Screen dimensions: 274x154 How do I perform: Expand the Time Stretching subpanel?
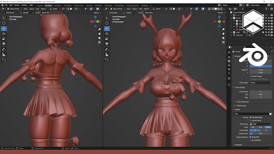click(x=236, y=102)
